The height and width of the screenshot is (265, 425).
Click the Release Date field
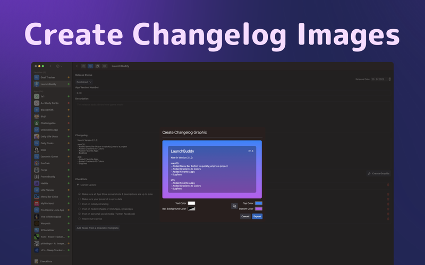[378, 79]
